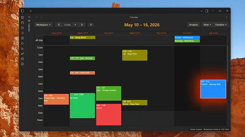Open the Timeline dropdown
This screenshot has width=245, height=137.
(220, 25)
